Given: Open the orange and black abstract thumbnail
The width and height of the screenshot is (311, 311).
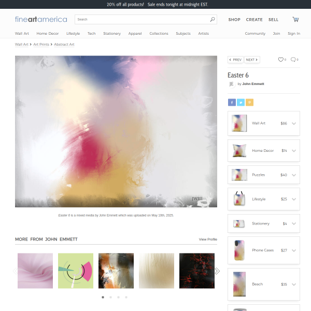Looking at the screenshot, I should click(x=116, y=271).
